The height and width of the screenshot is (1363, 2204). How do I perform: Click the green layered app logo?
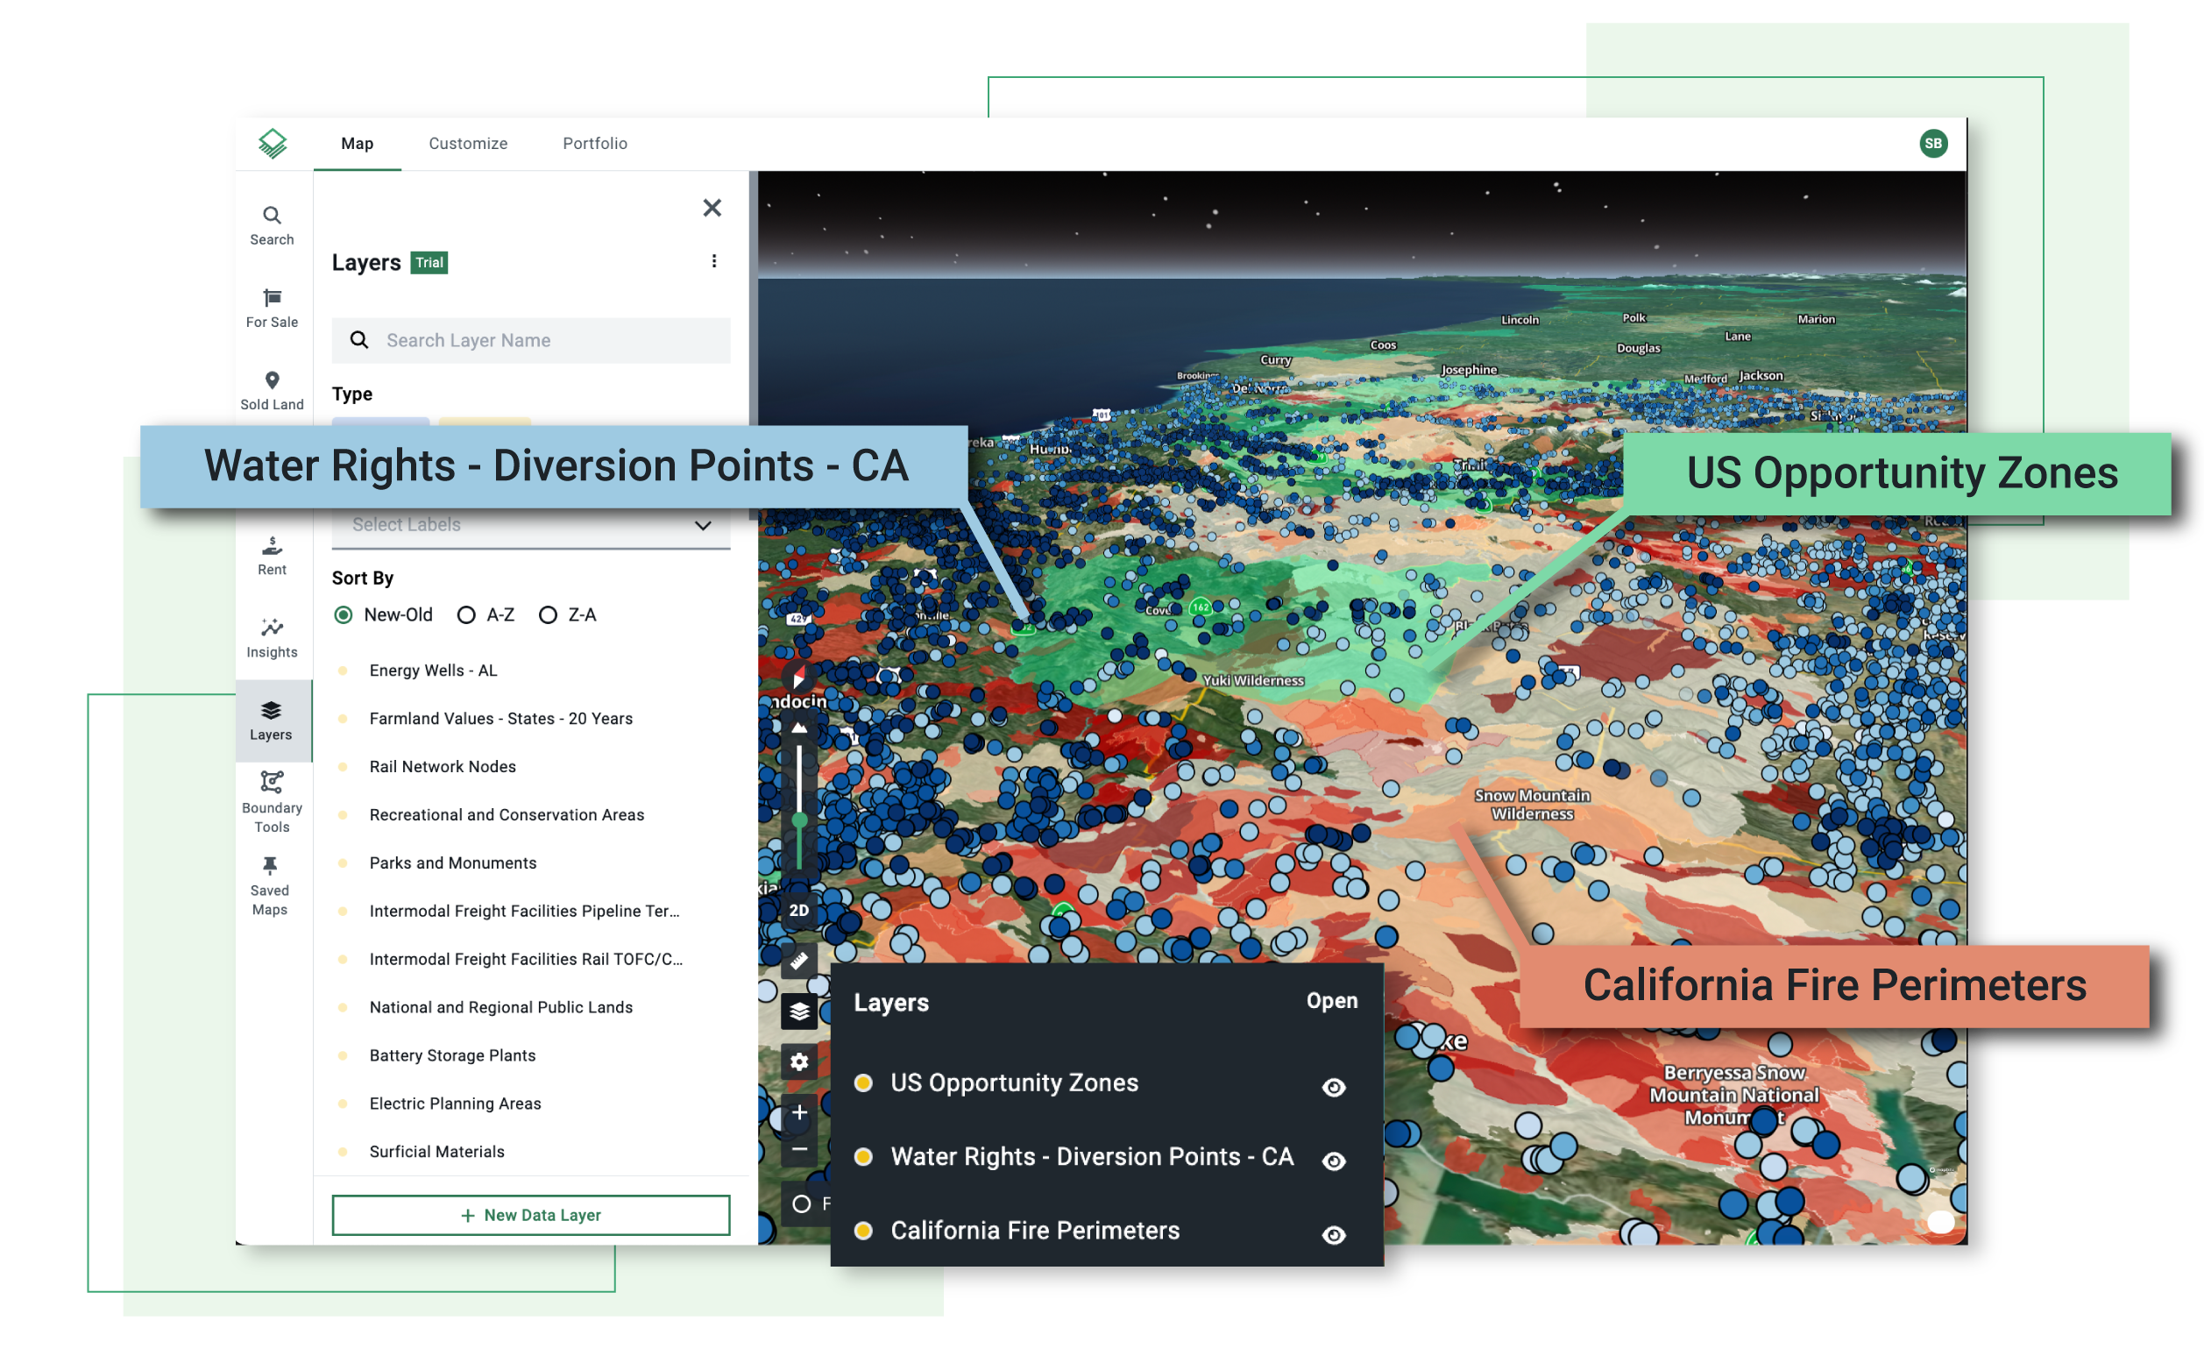click(x=273, y=142)
